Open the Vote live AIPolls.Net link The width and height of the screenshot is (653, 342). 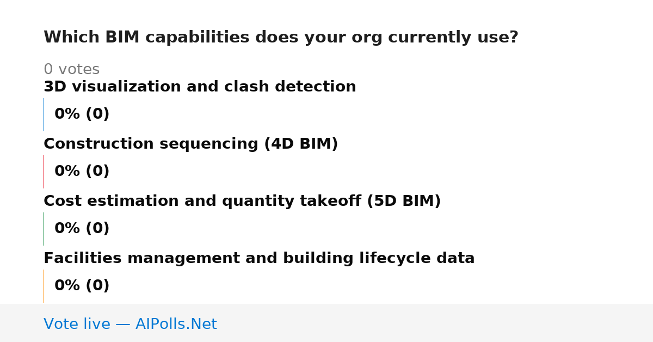130,325
